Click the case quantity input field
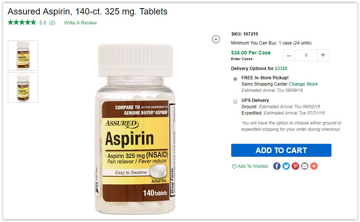Image resolution: width=360 pixels, height=222 pixels. point(306,55)
